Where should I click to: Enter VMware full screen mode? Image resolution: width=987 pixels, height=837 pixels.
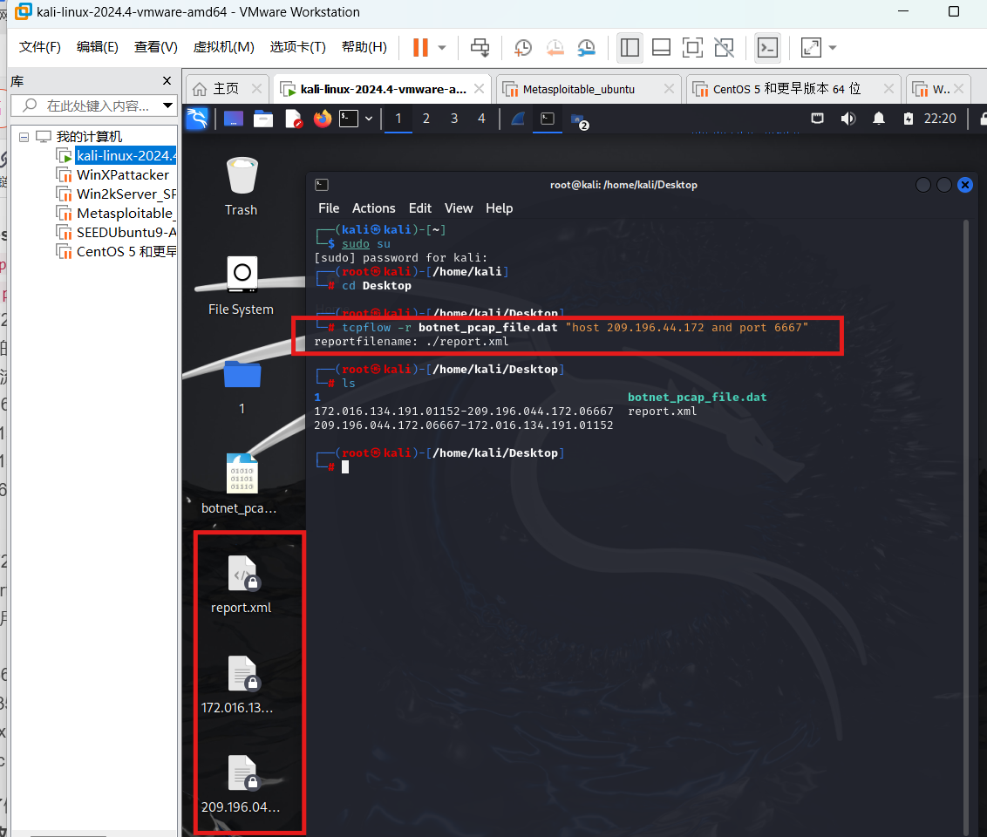coord(692,48)
